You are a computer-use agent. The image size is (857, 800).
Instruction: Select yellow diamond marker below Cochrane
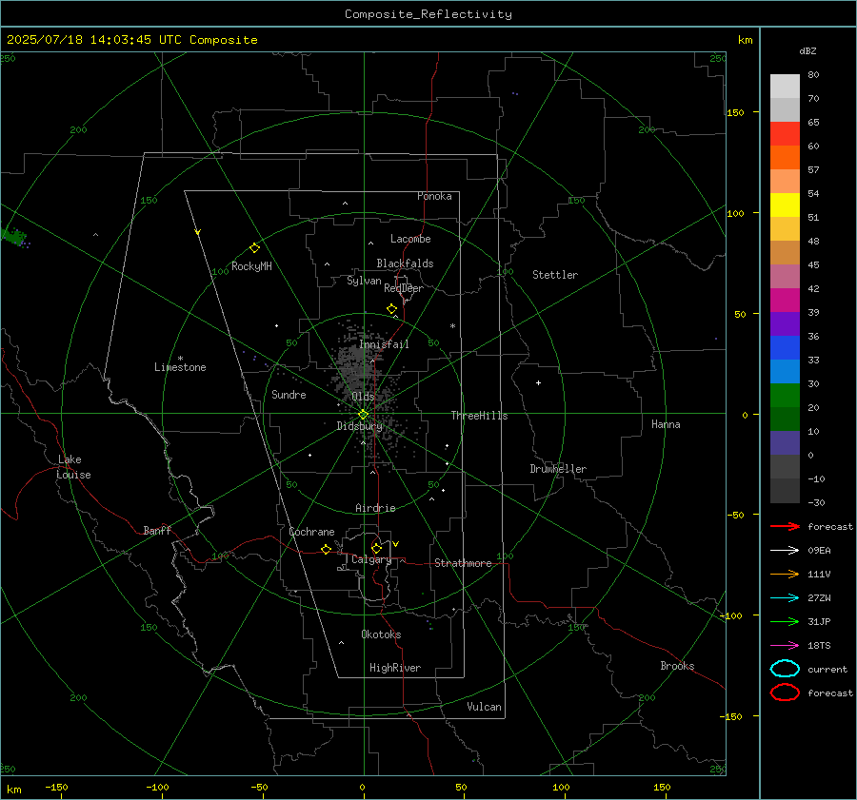click(x=326, y=549)
